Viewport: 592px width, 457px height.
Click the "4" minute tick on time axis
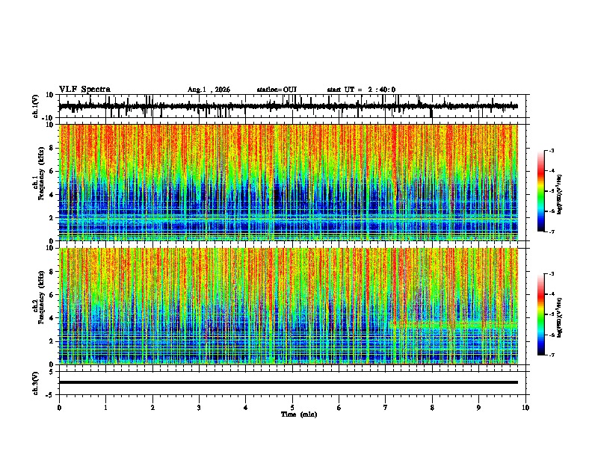click(x=246, y=408)
